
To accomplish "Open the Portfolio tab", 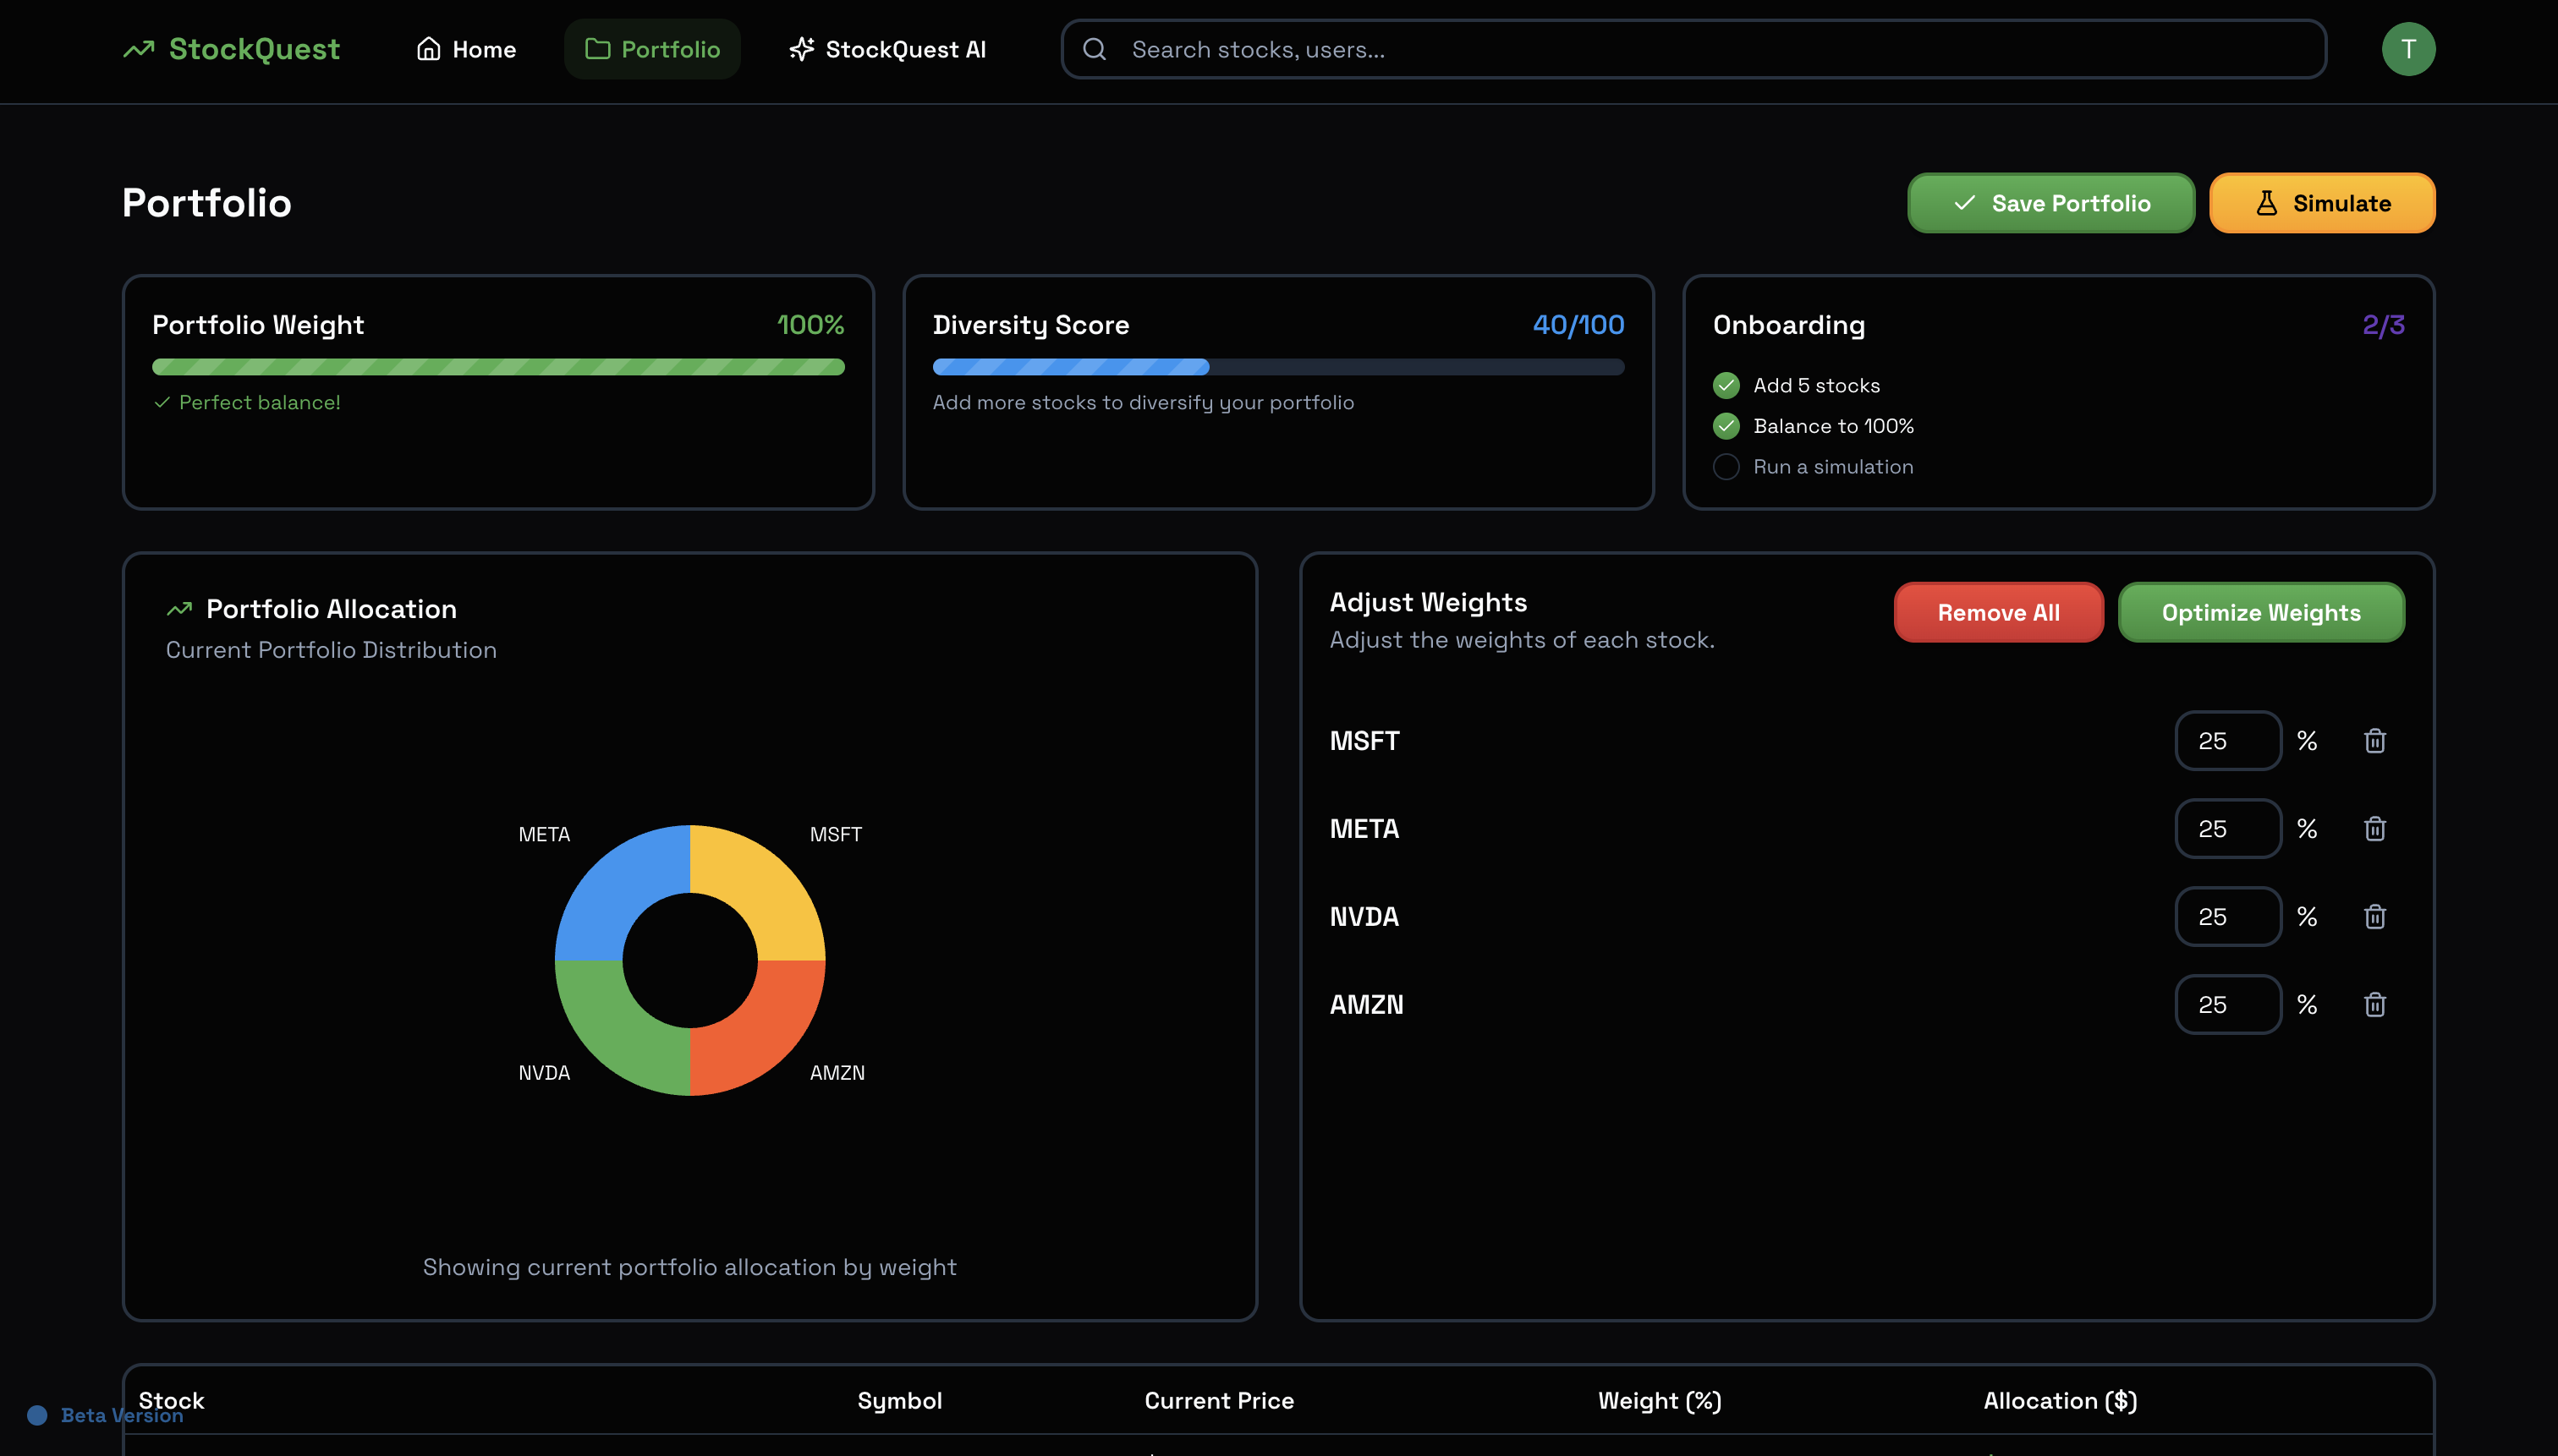I will tap(652, 49).
